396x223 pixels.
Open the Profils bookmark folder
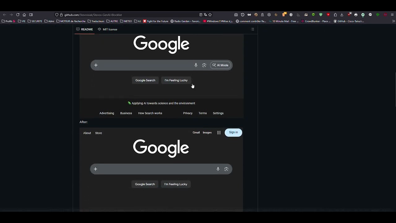click(x=8, y=21)
